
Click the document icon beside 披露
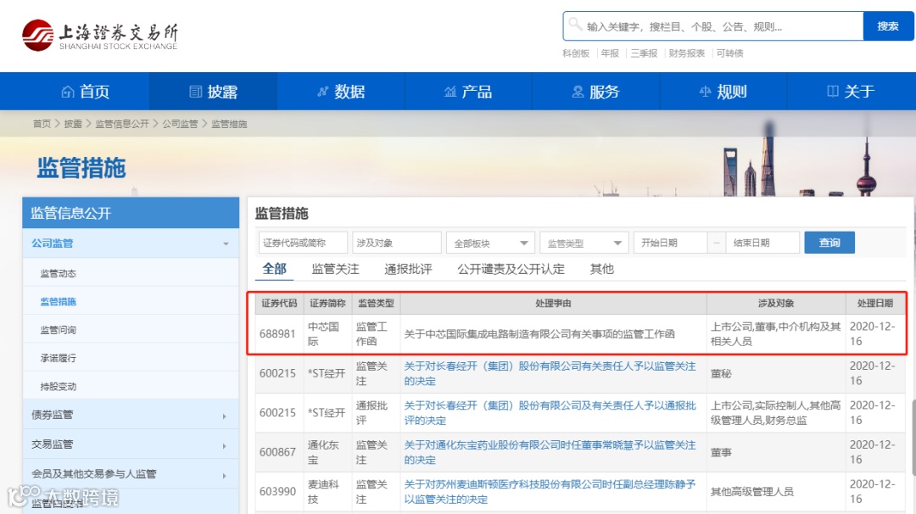[x=196, y=92]
